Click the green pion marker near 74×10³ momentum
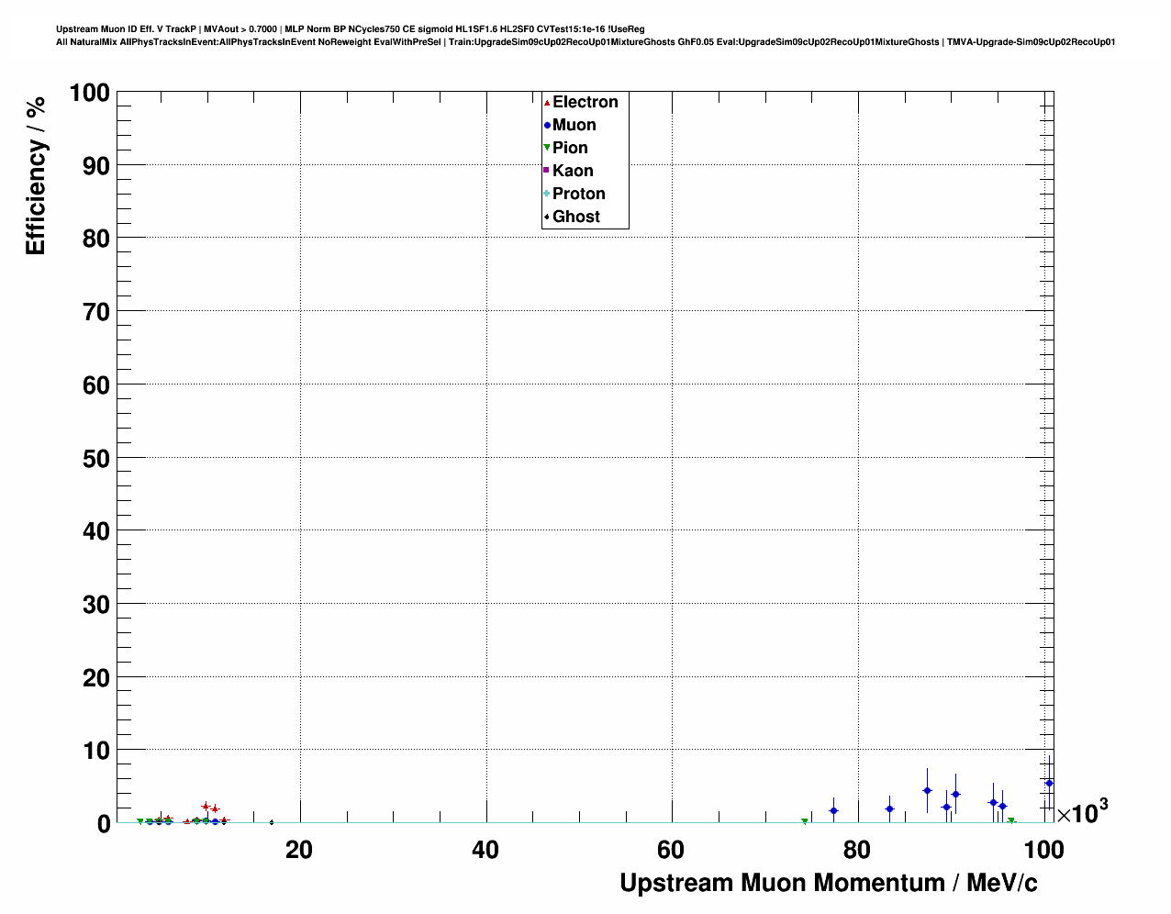This screenshot has height=914, width=1171. pos(804,821)
